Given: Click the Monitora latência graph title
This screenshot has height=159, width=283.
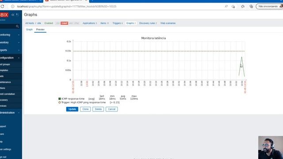Looking at the screenshot, I should click(x=153, y=38).
